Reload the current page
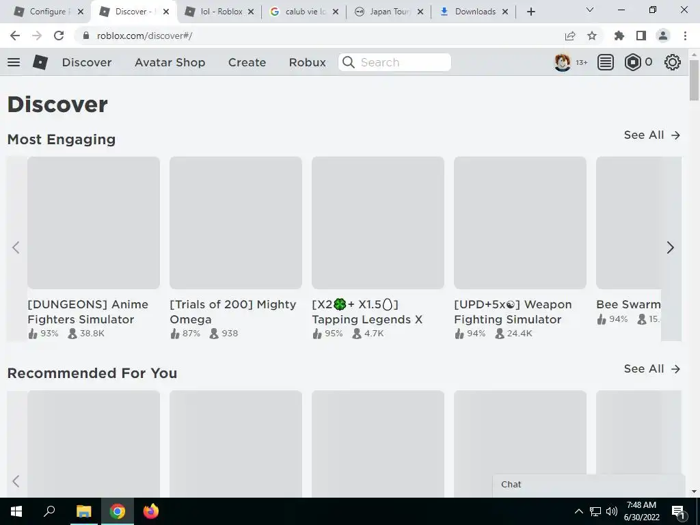The image size is (700, 525). pyautogui.click(x=59, y=36)
